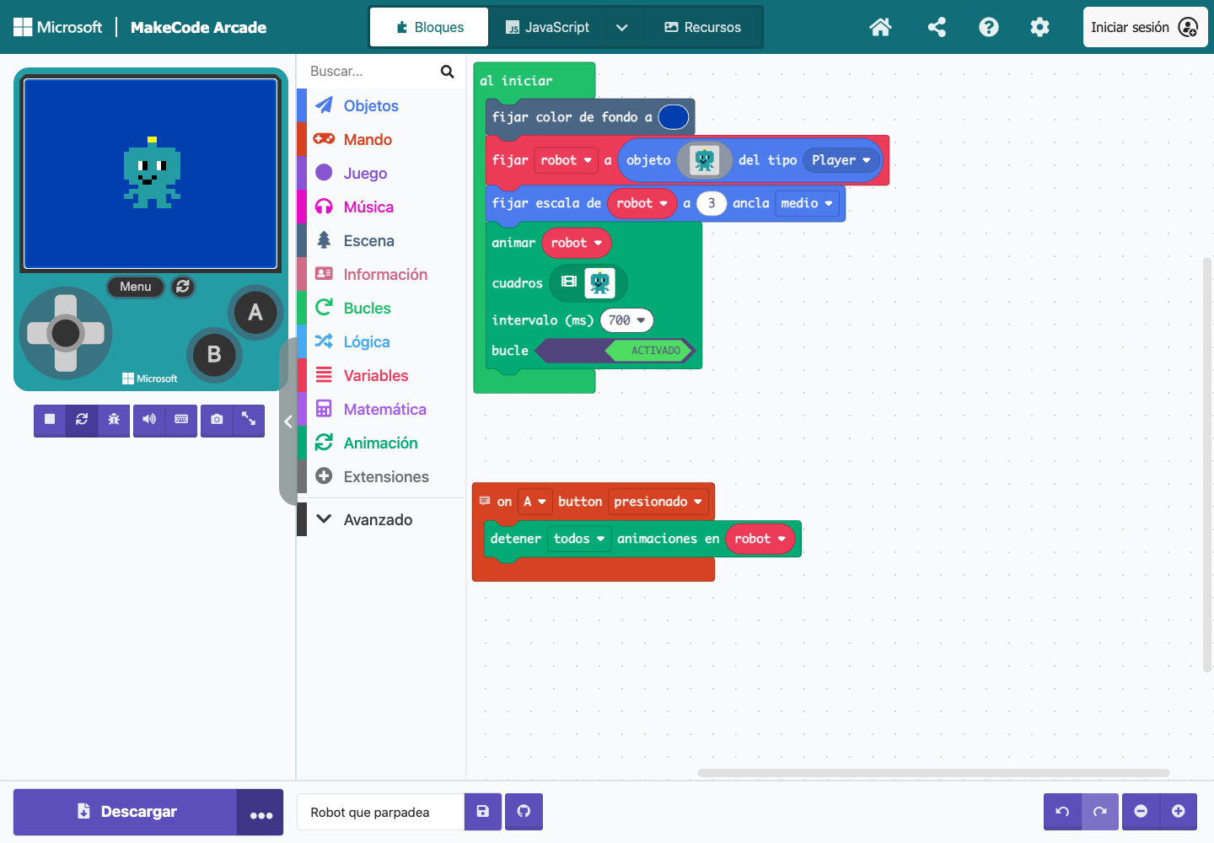Open more download options ellipsis
The image size is (1214, 843).
tap(261, 813)
